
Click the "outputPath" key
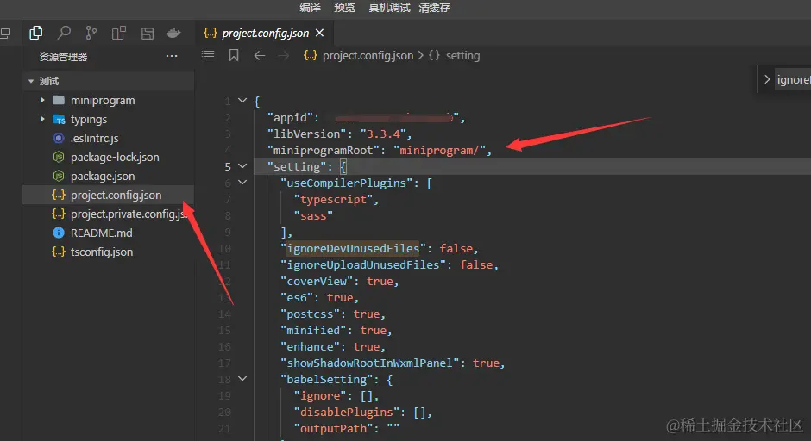click(x=334, y=429)
